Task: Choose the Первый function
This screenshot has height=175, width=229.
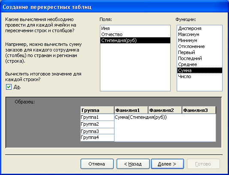Action: [x=199, y=52]
